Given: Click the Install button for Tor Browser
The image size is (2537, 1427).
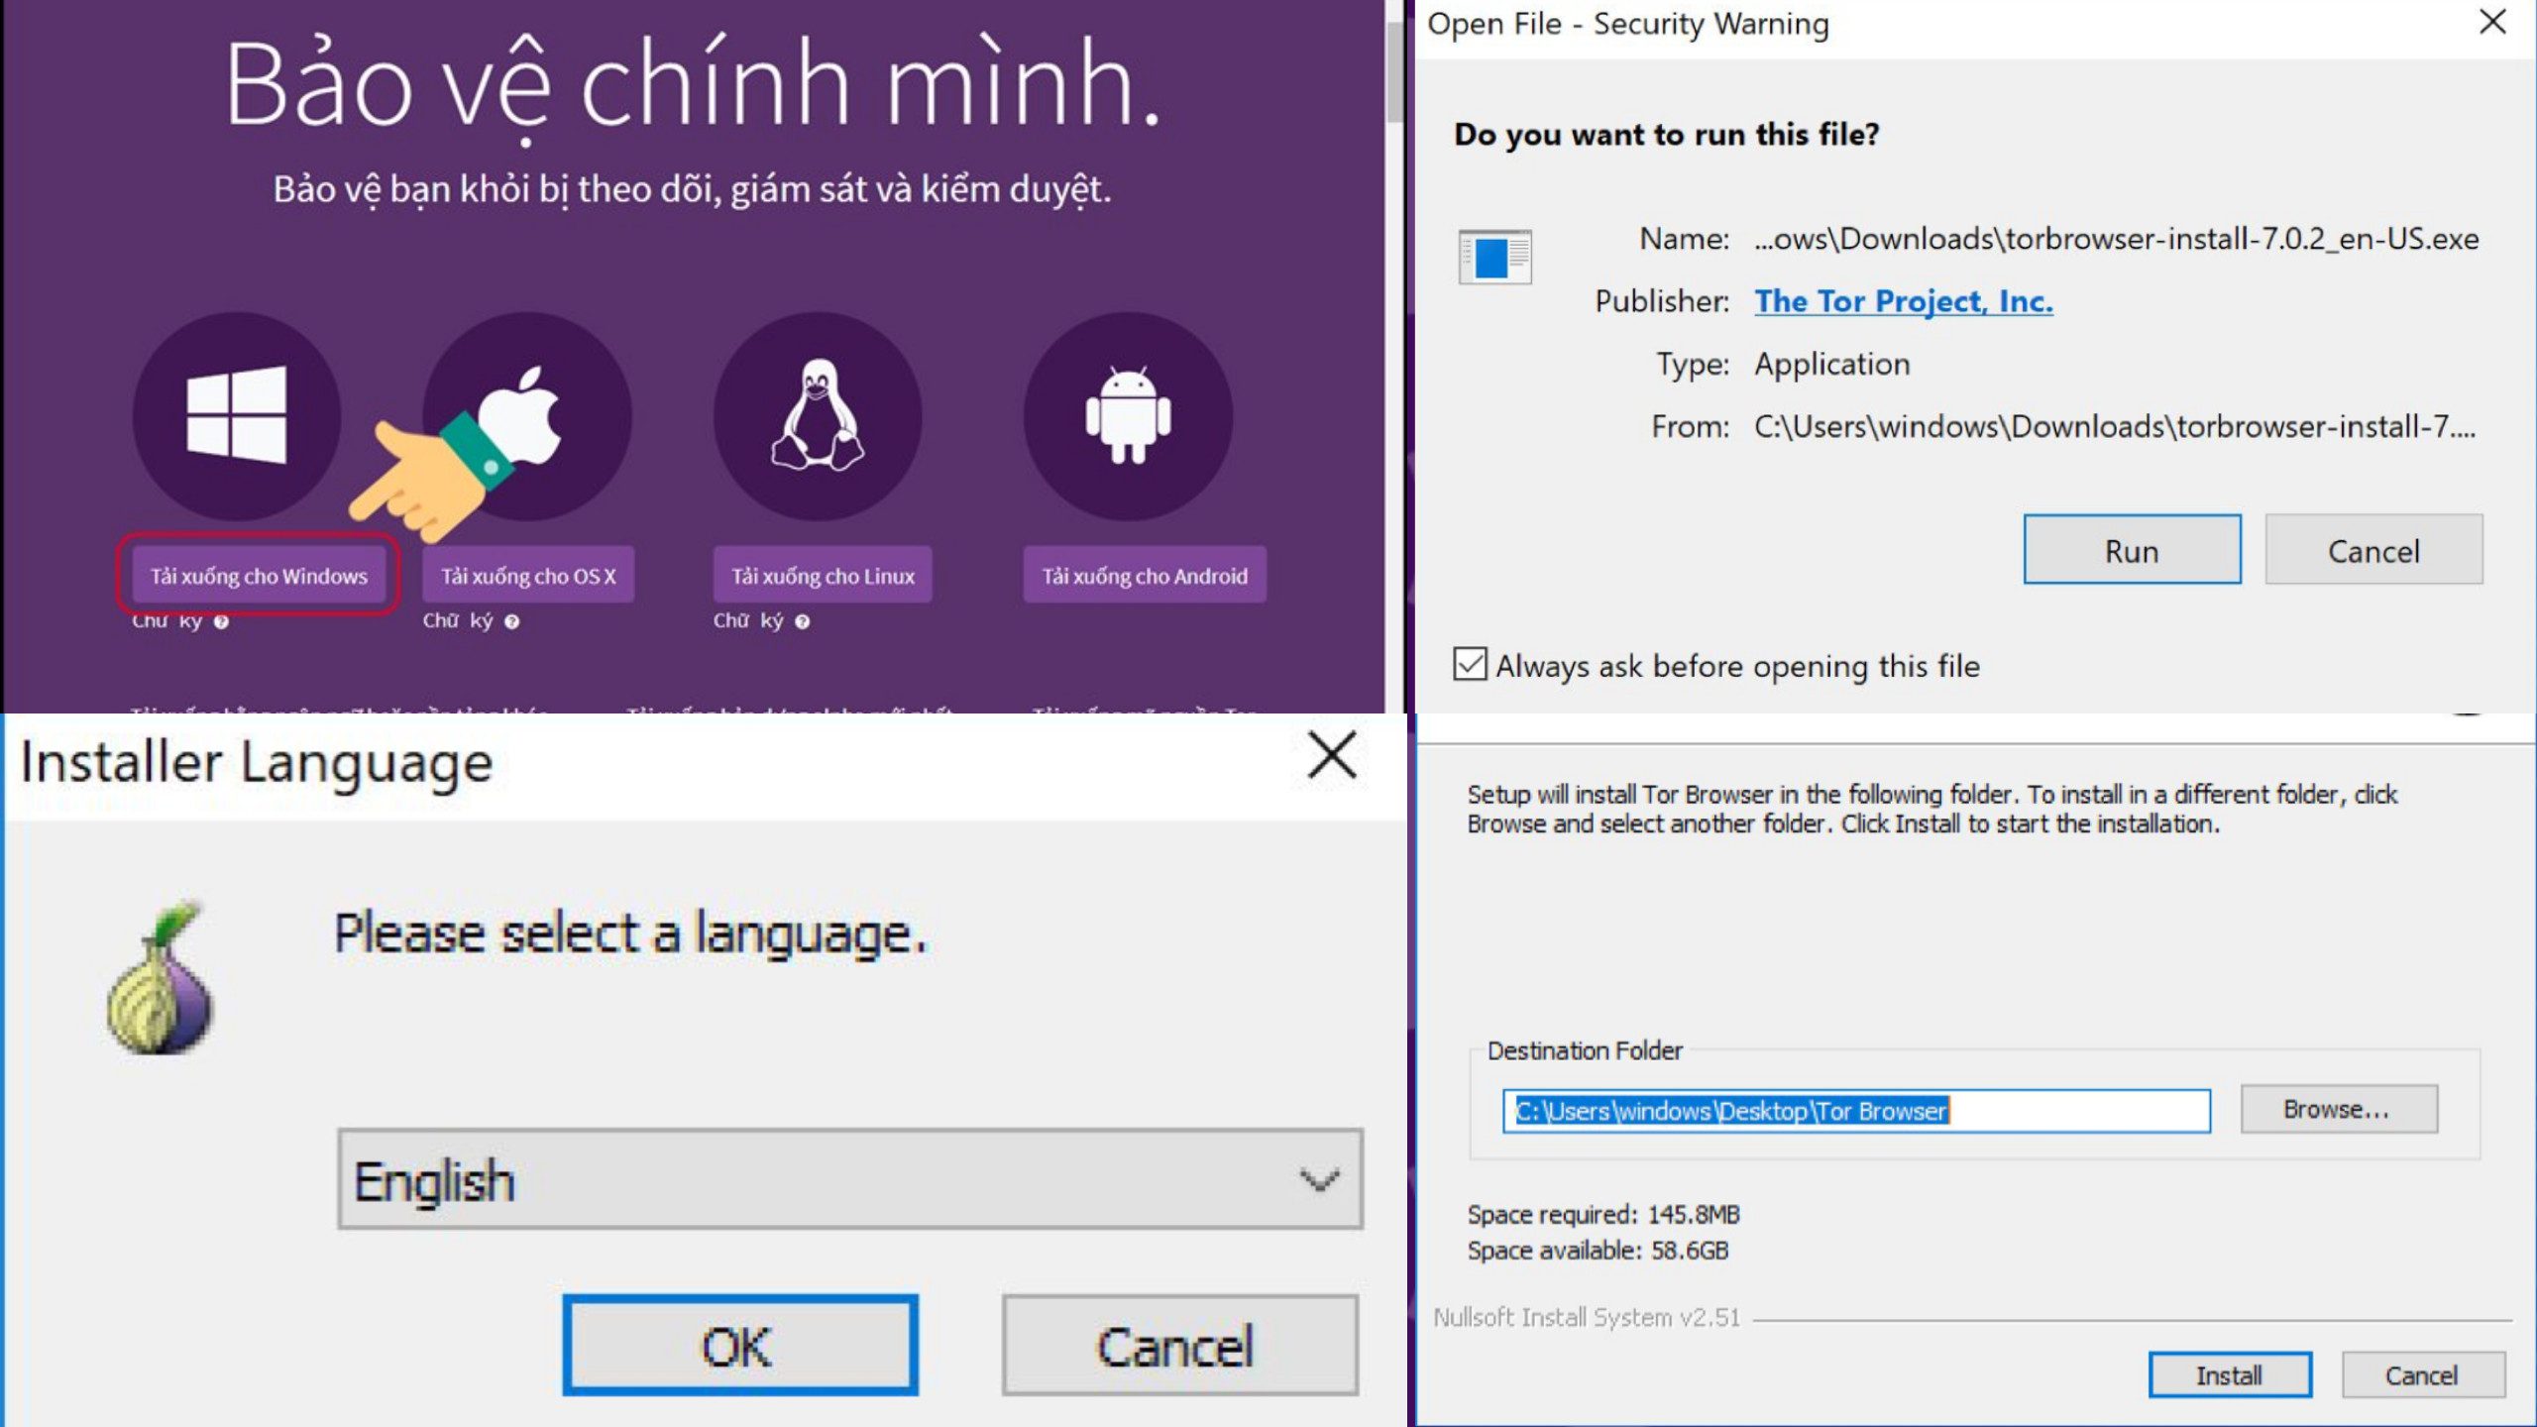Looking at the screenshot, I should click(2232, 1374).
